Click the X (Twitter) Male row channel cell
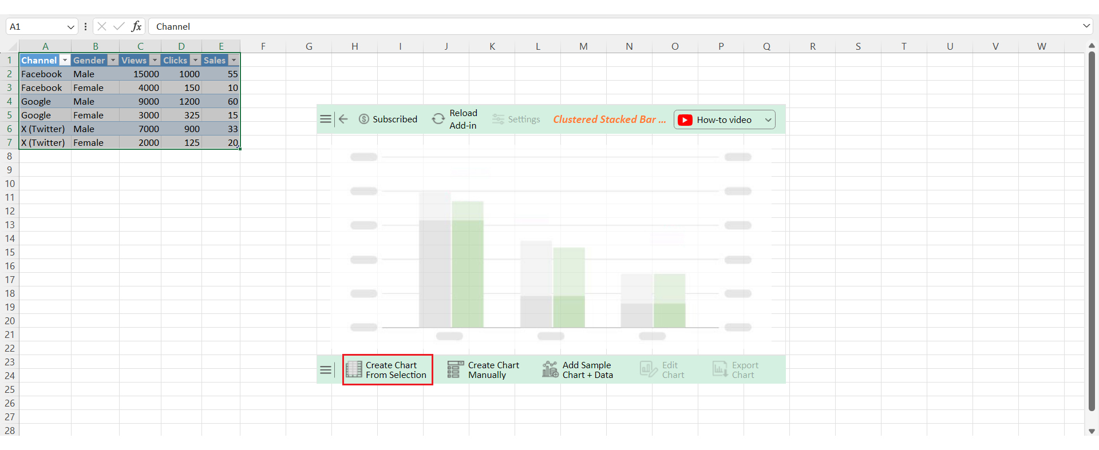 pyautogui.click(x=45, y=129)
